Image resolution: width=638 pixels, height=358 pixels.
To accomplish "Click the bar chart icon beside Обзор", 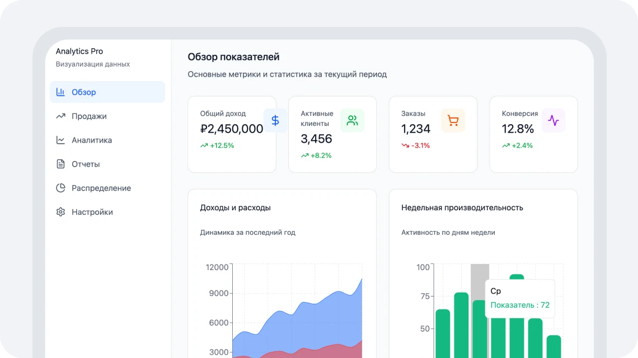I will tap(60, 92).
